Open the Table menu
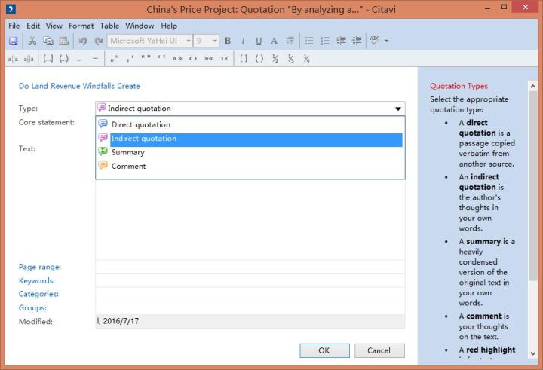Image resolution: width=543 pixels, height=370 pixels. [109, 26]
